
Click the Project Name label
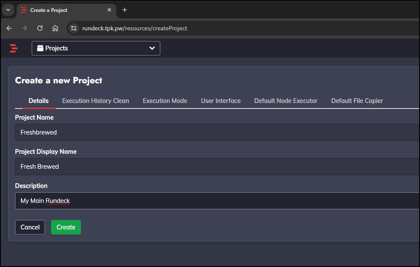click(x=34, y=117)
